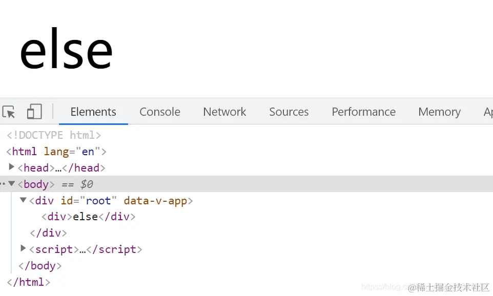Screen dimensions: 493x296
Task: Click the lang attribute value "en"
Action: click(x=88, y=152)
